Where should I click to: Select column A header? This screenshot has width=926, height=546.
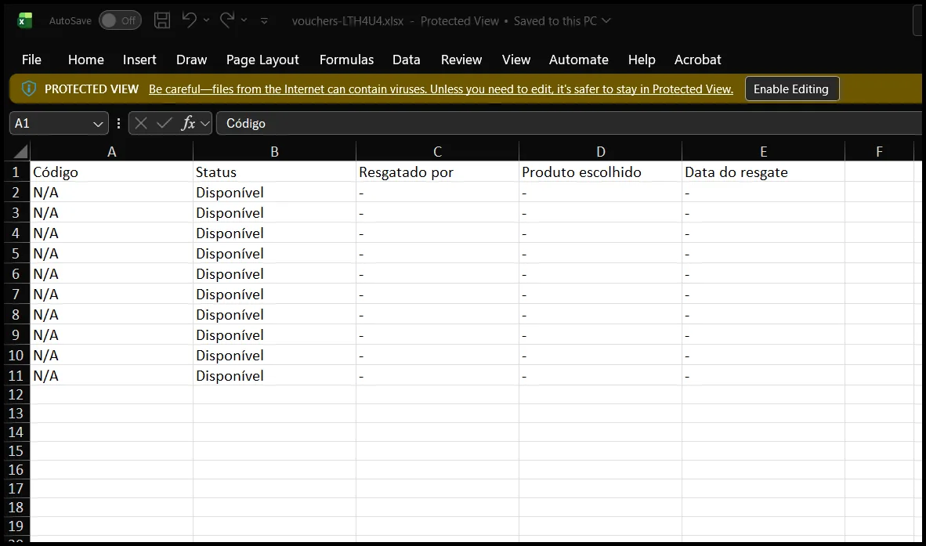(111, 152)
